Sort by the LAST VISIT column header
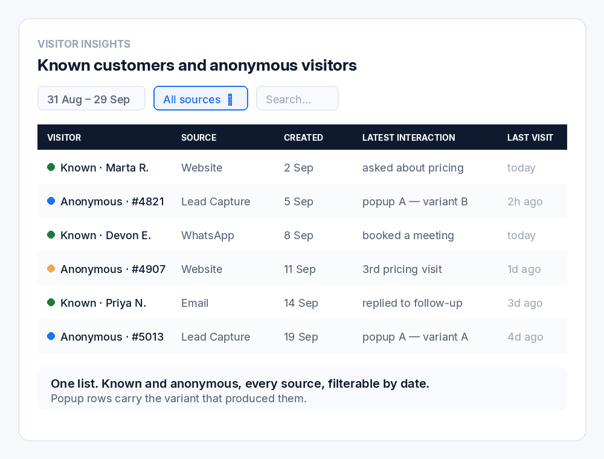 (x=530, y=138)
